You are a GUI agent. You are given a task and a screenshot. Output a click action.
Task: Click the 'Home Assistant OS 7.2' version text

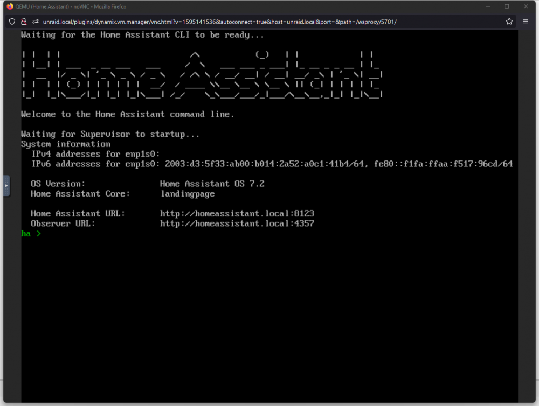click(212, 184)
